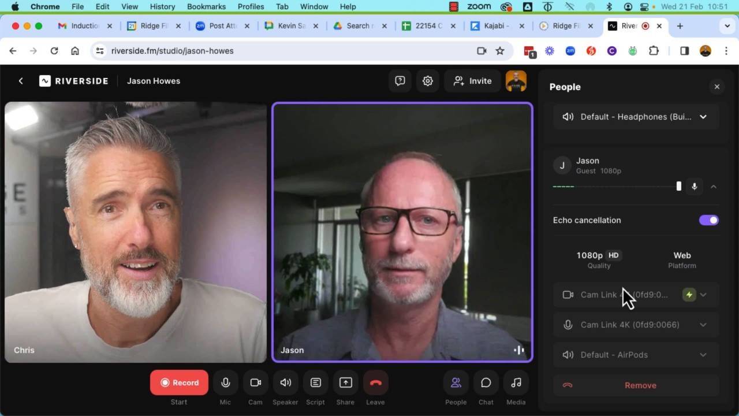Click the Record button
This screenshot has width=739, height=416.
(179, 382)
